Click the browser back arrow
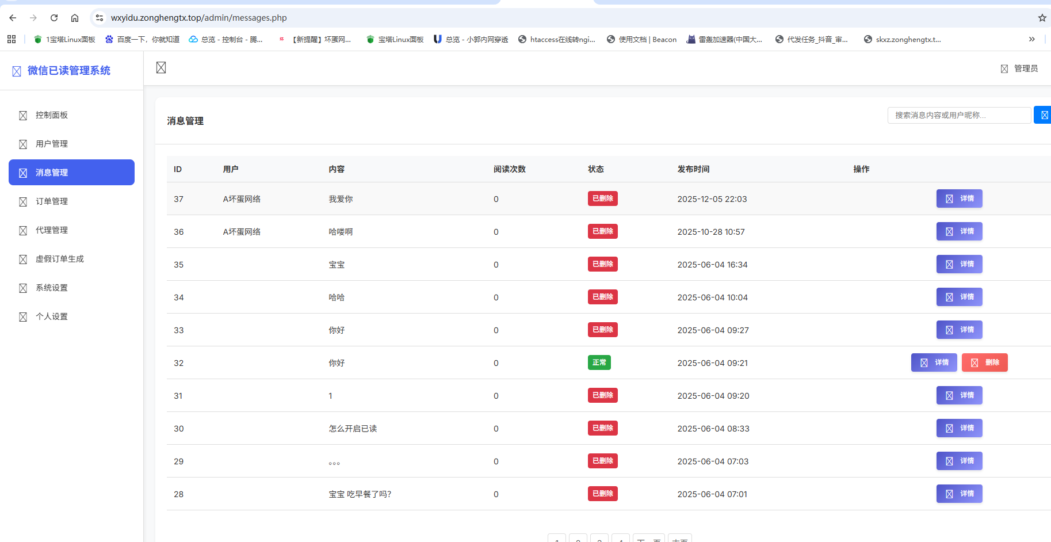 (13, 18)
